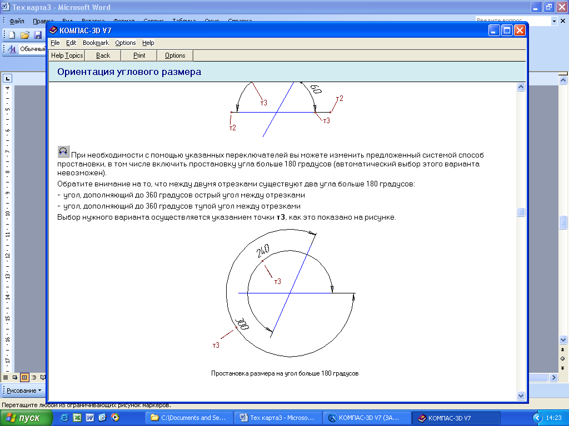This screenshot has height=426, width=569.
Task: Click the пуск Start button
Action: pos(26,418)
